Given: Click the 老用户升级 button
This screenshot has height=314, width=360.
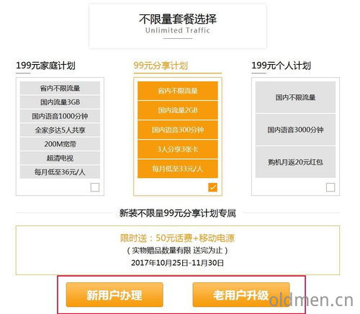Looking at the screenshot, I should [x=241, y=295].
